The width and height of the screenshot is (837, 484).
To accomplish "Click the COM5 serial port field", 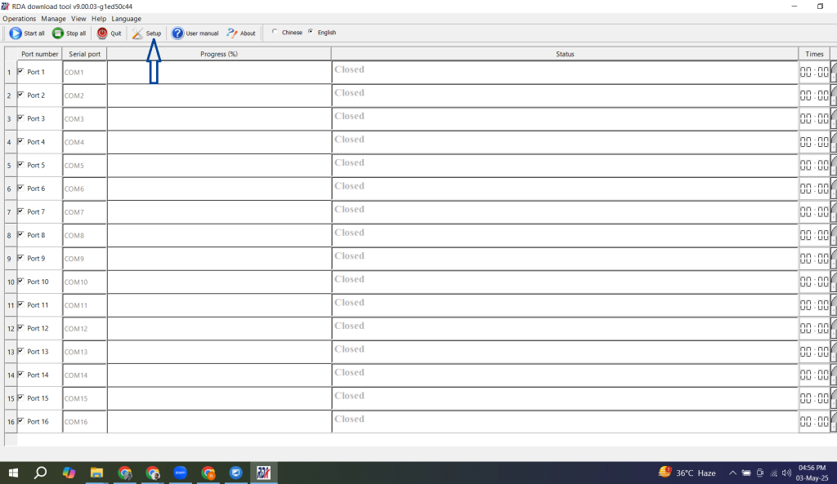I will [x=84, y=166].
